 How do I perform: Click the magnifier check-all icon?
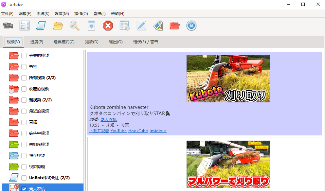[75, 26]
